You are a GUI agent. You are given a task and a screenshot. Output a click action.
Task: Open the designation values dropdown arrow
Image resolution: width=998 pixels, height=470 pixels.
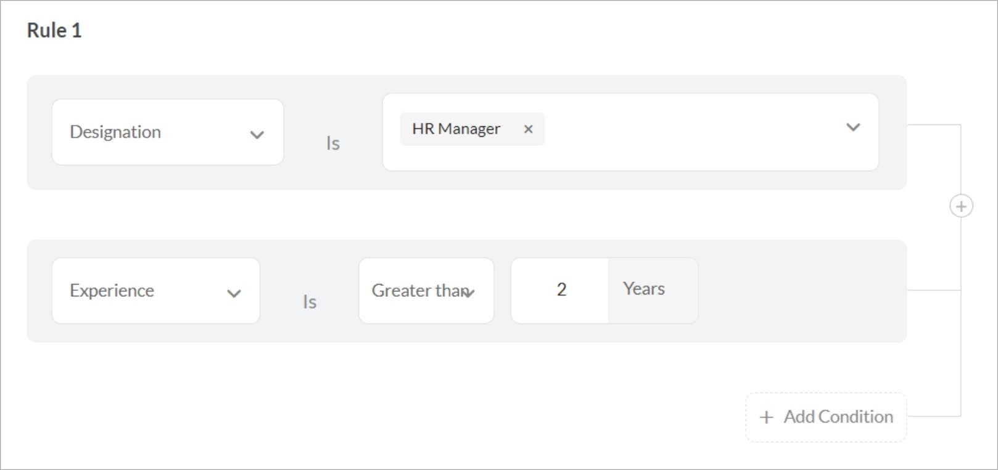tap(853, 128)
